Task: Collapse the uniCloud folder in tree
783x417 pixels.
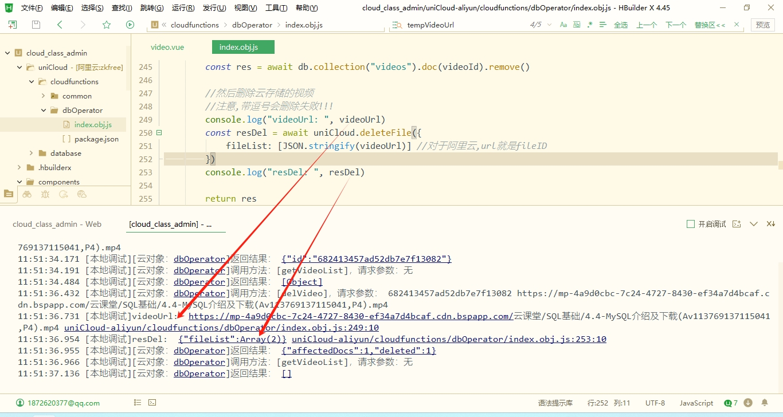Action: pos(19,67)
